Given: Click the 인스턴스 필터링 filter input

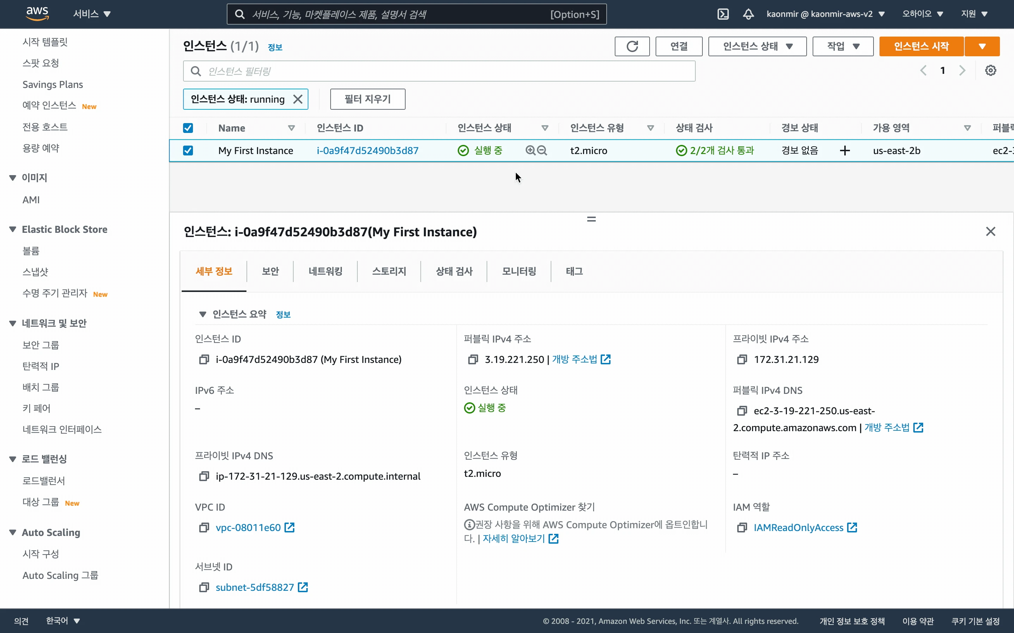Looking at the screenshot, I should [x=439, y=71].
